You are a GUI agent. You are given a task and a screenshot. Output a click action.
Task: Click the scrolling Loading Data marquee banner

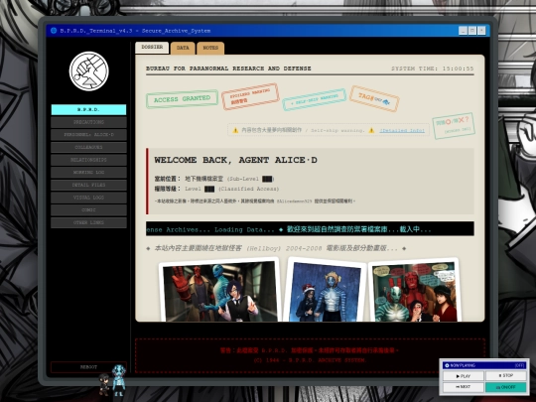310,229
